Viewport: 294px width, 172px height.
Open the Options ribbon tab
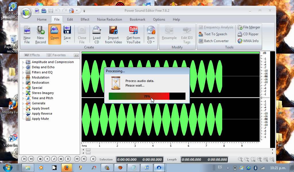[x=159, y=19]
